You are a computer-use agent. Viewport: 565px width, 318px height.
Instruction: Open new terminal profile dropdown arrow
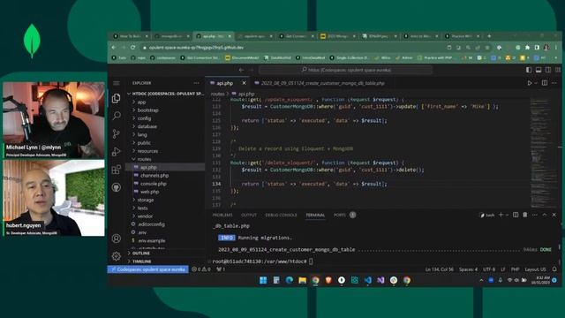click(507, 215)
